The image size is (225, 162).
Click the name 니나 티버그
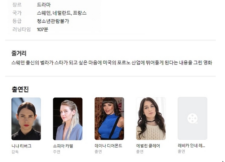click(21, 146)
